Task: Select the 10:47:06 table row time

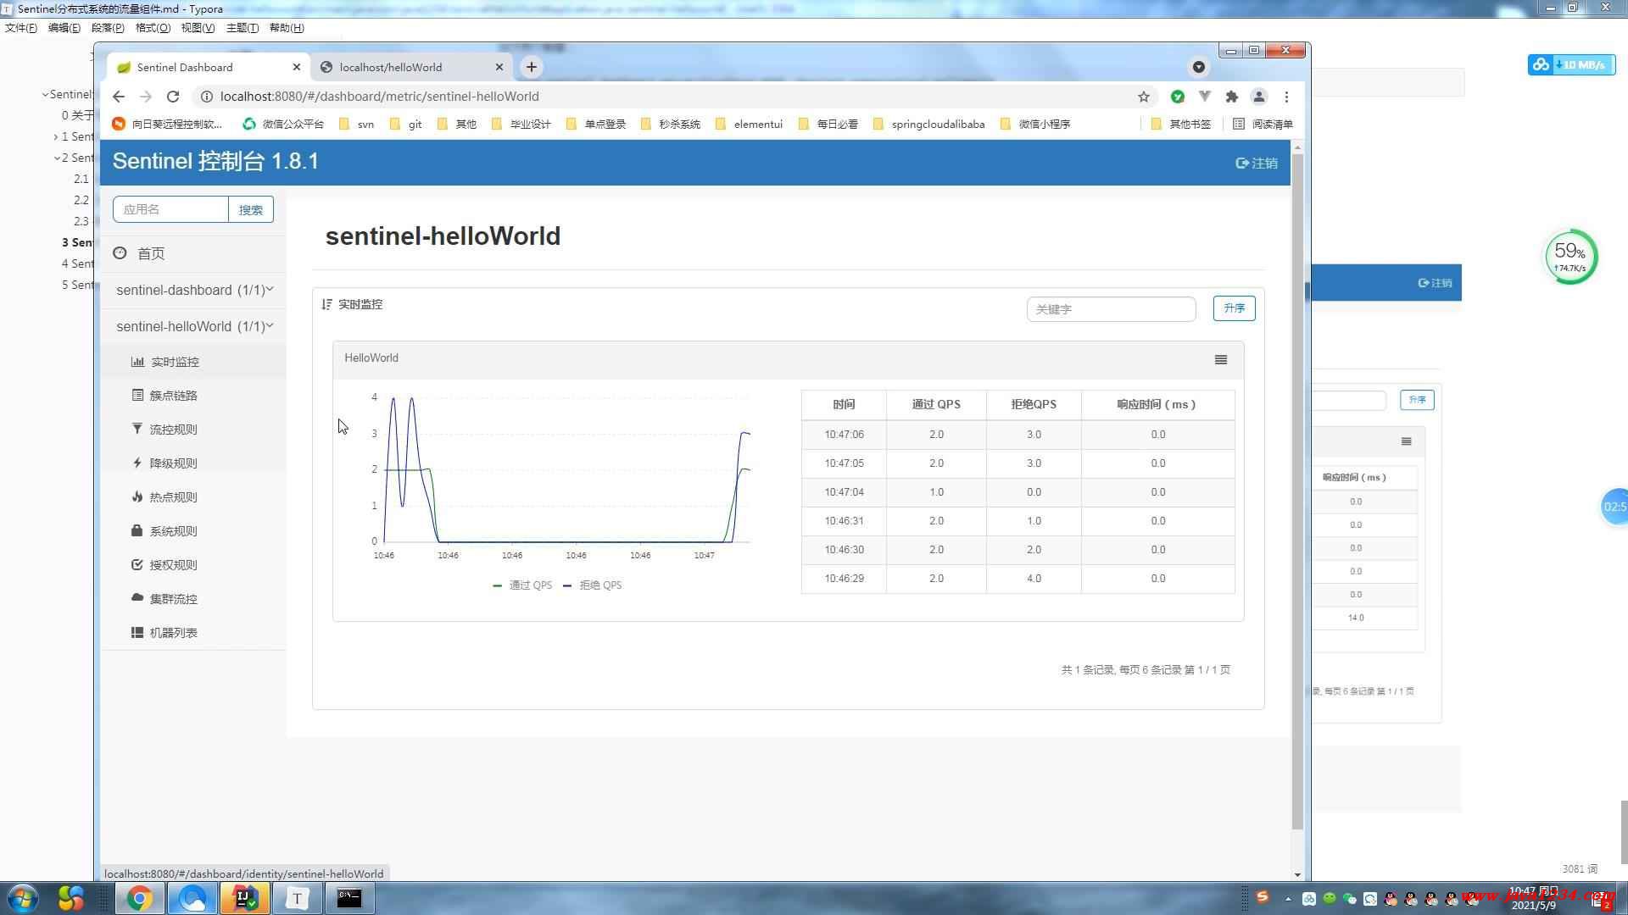Action: (844, 435)
